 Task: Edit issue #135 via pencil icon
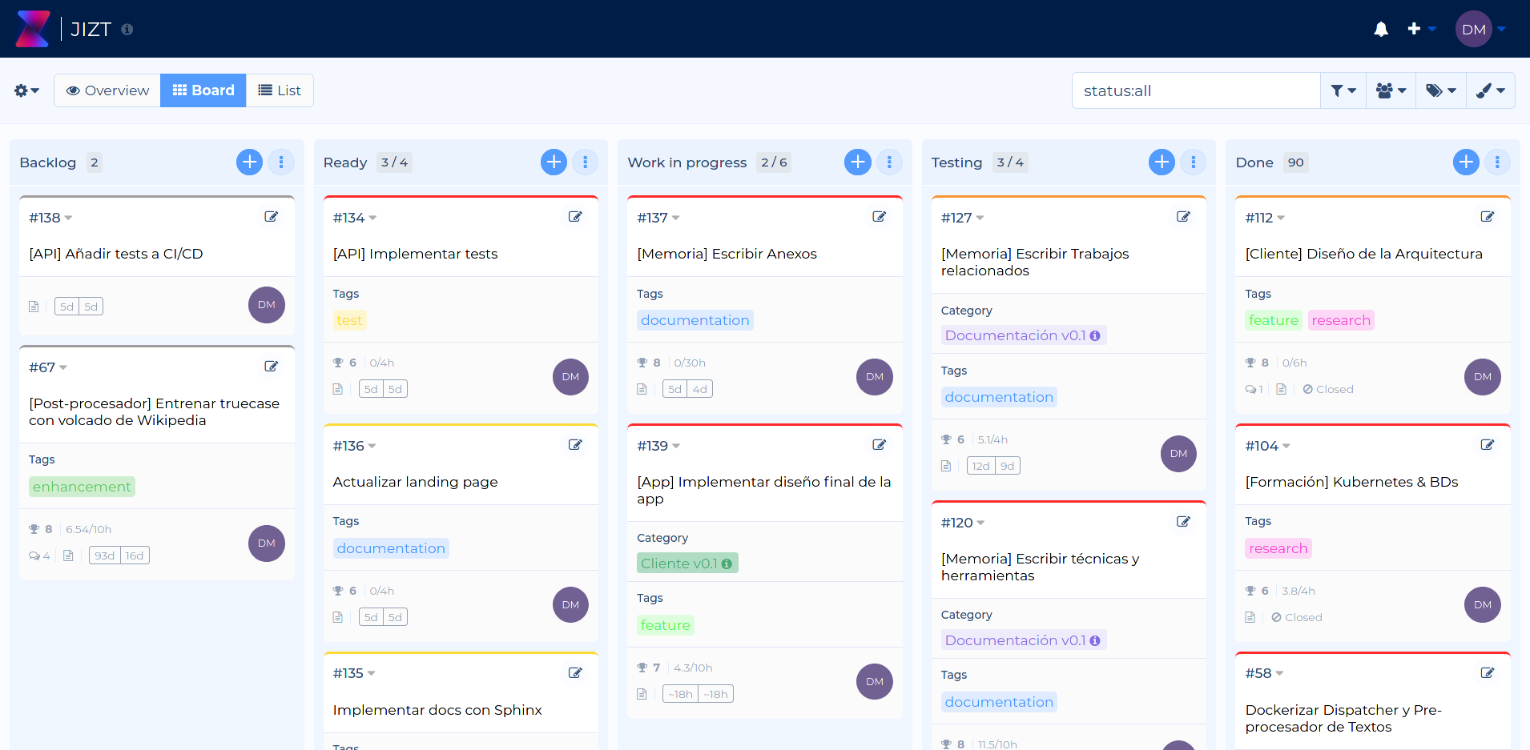[575, 673]
